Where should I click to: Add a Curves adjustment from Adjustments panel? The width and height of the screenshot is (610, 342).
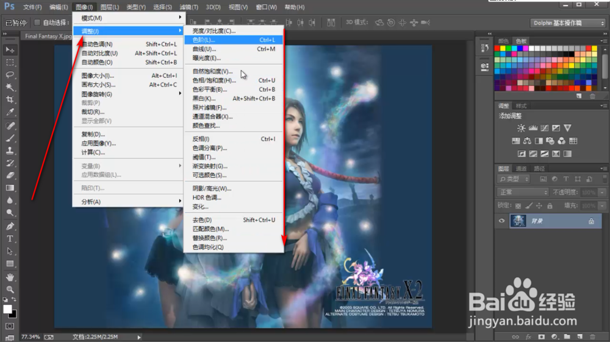(544, 128)
